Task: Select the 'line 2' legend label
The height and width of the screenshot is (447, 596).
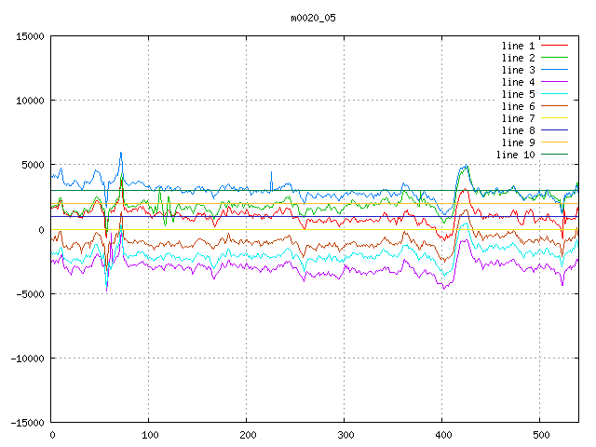Action: click(518, 58)
